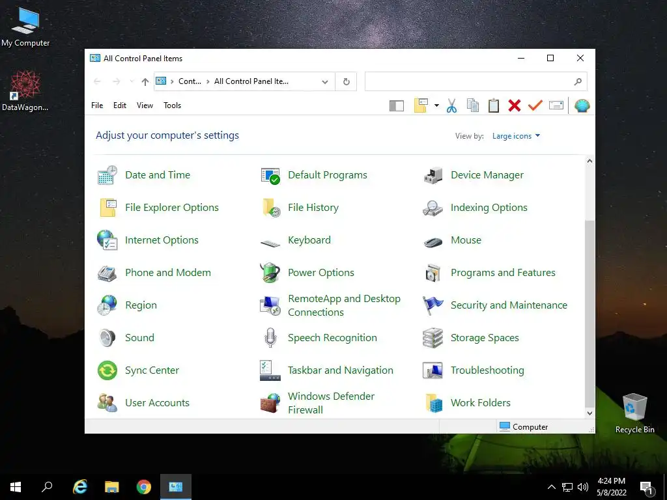Click the Rename toolbar icon
The image size is (667, 500).
click(556, 105)
